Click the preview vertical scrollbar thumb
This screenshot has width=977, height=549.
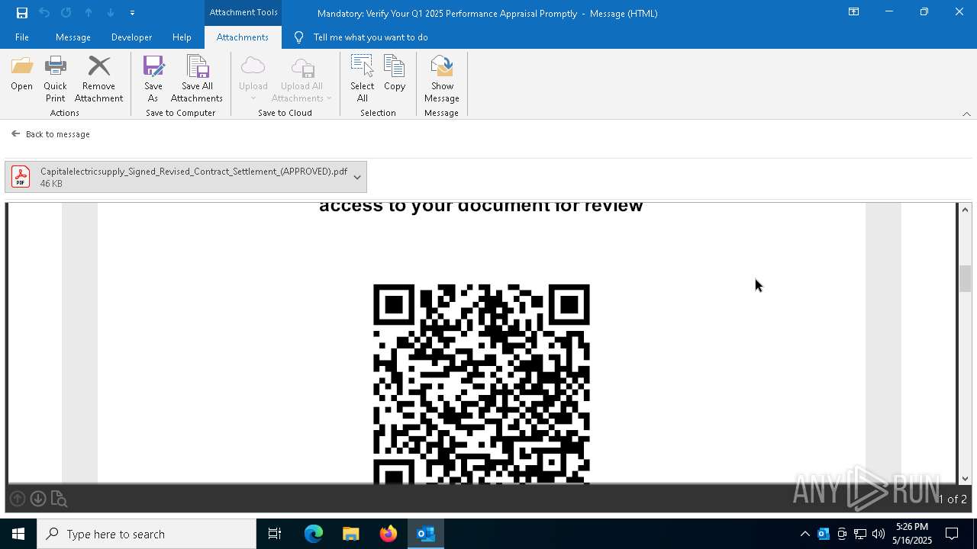[x=965, y=278]
